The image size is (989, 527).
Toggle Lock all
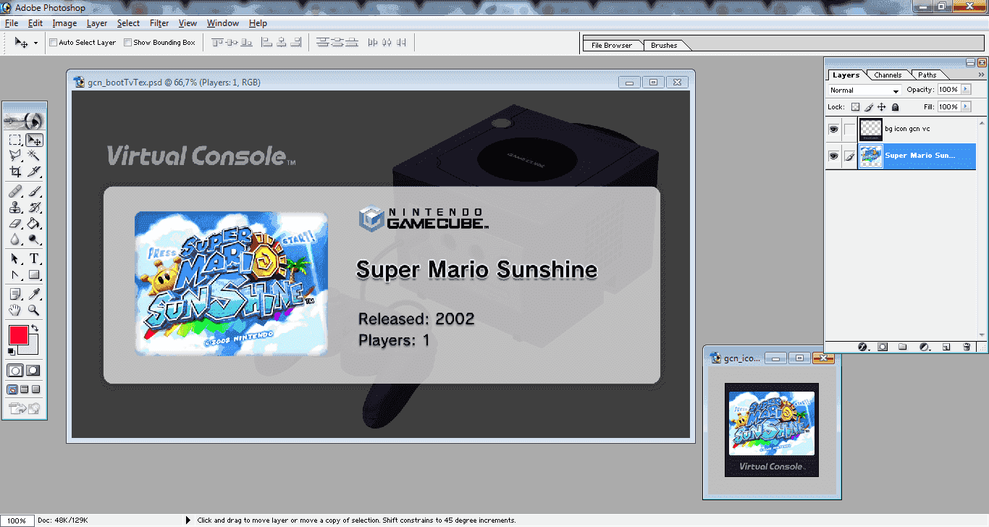pos(895,107)
